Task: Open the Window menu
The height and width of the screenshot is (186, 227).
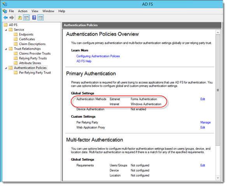Action: click(48, 11)
